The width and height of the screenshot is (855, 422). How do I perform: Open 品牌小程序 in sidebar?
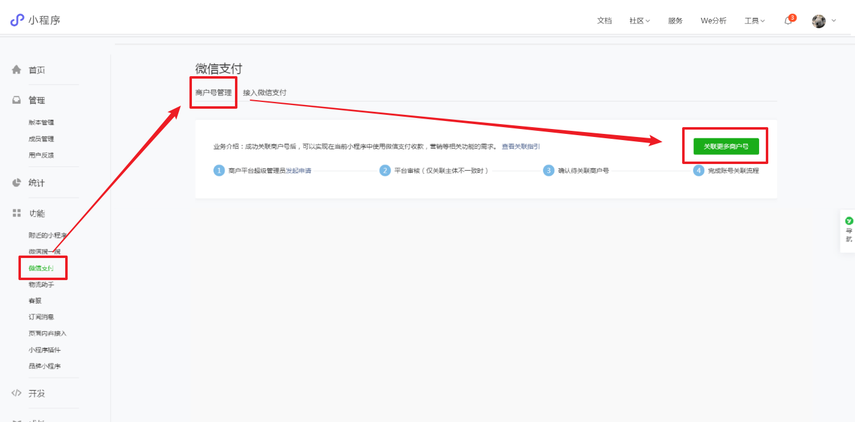[x=44, y=366]
